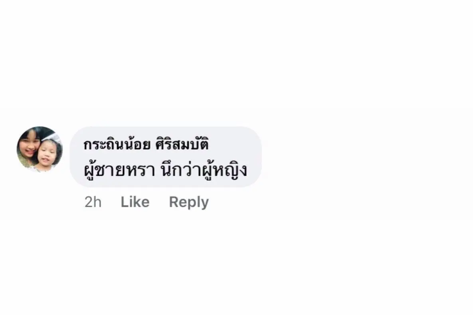Screen dimensions: 473x315
Task: Like the comment by กระถินน้อย ศิริสมบัติ
Action: tap(135, 202)
